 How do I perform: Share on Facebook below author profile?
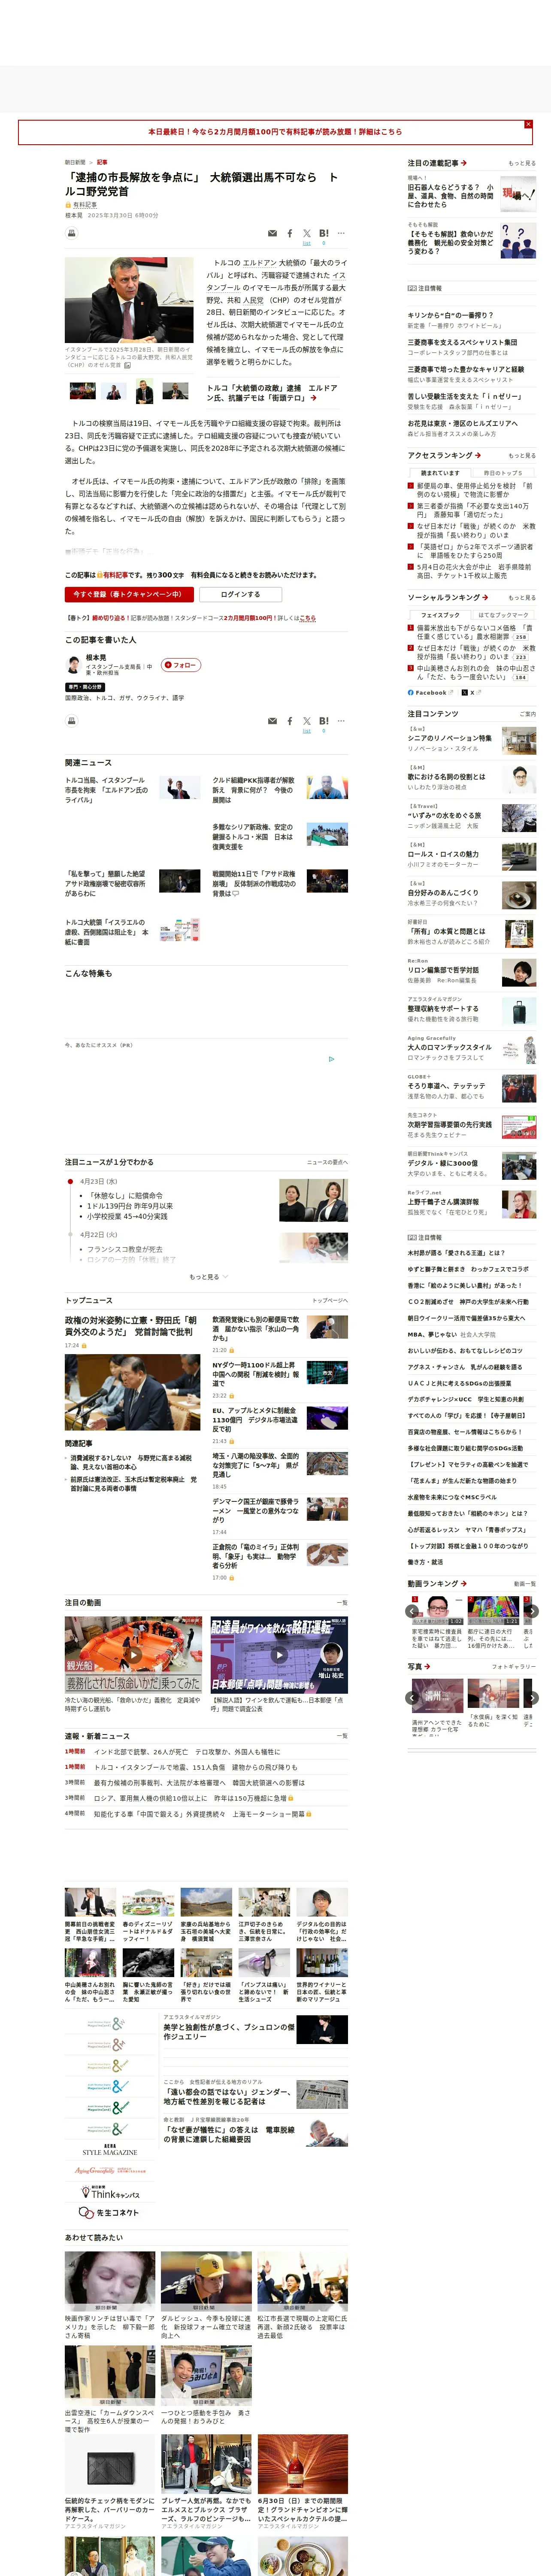tap(290, 720)
